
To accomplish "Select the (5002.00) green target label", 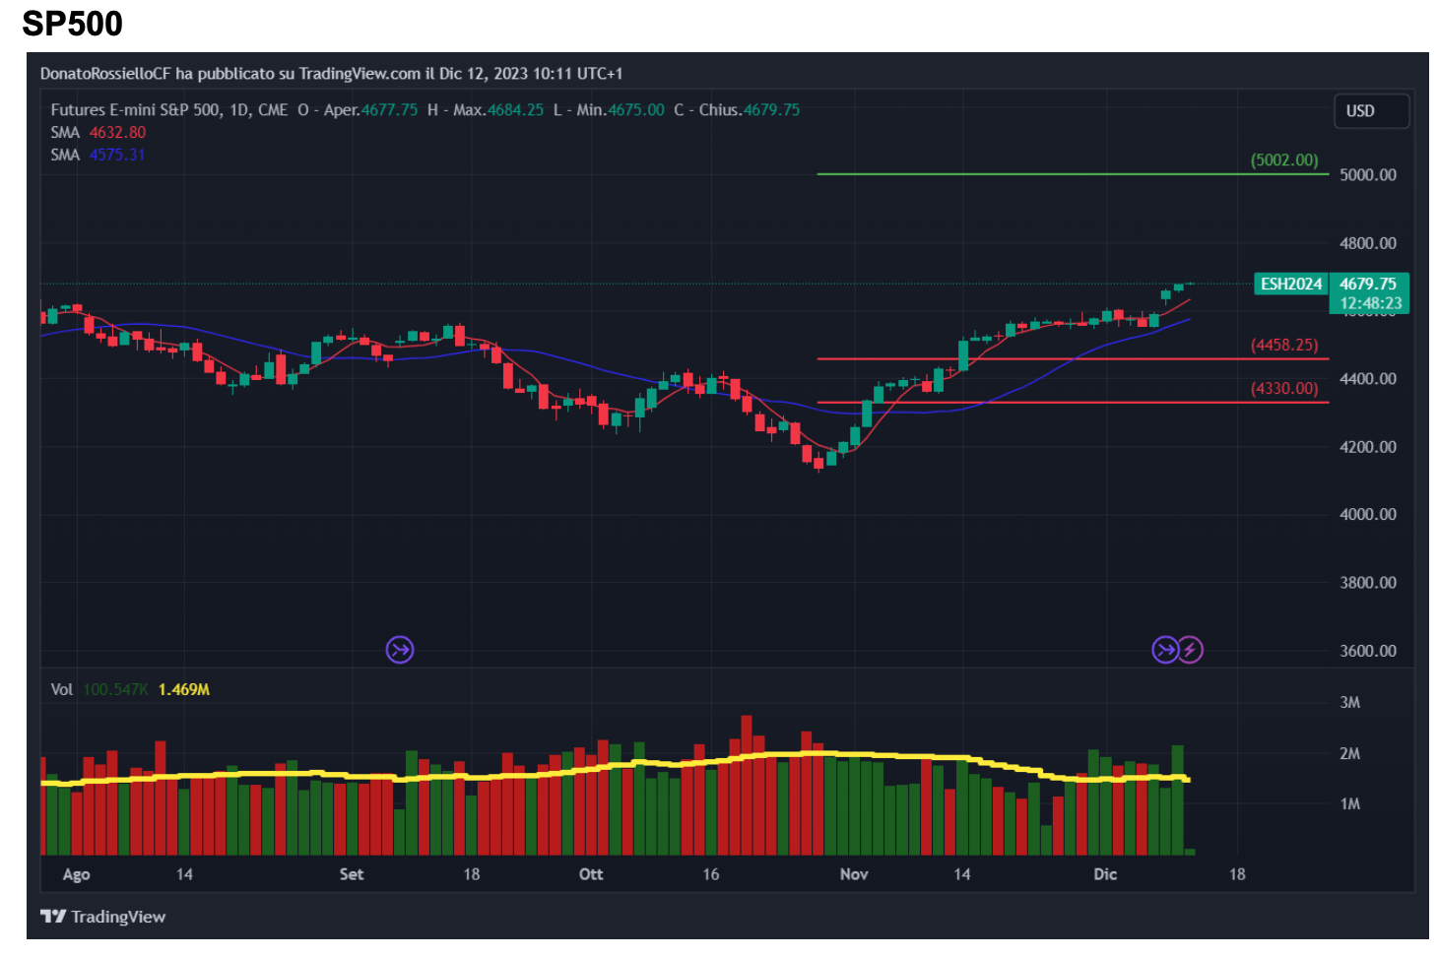I will [x=1284, y=159].
